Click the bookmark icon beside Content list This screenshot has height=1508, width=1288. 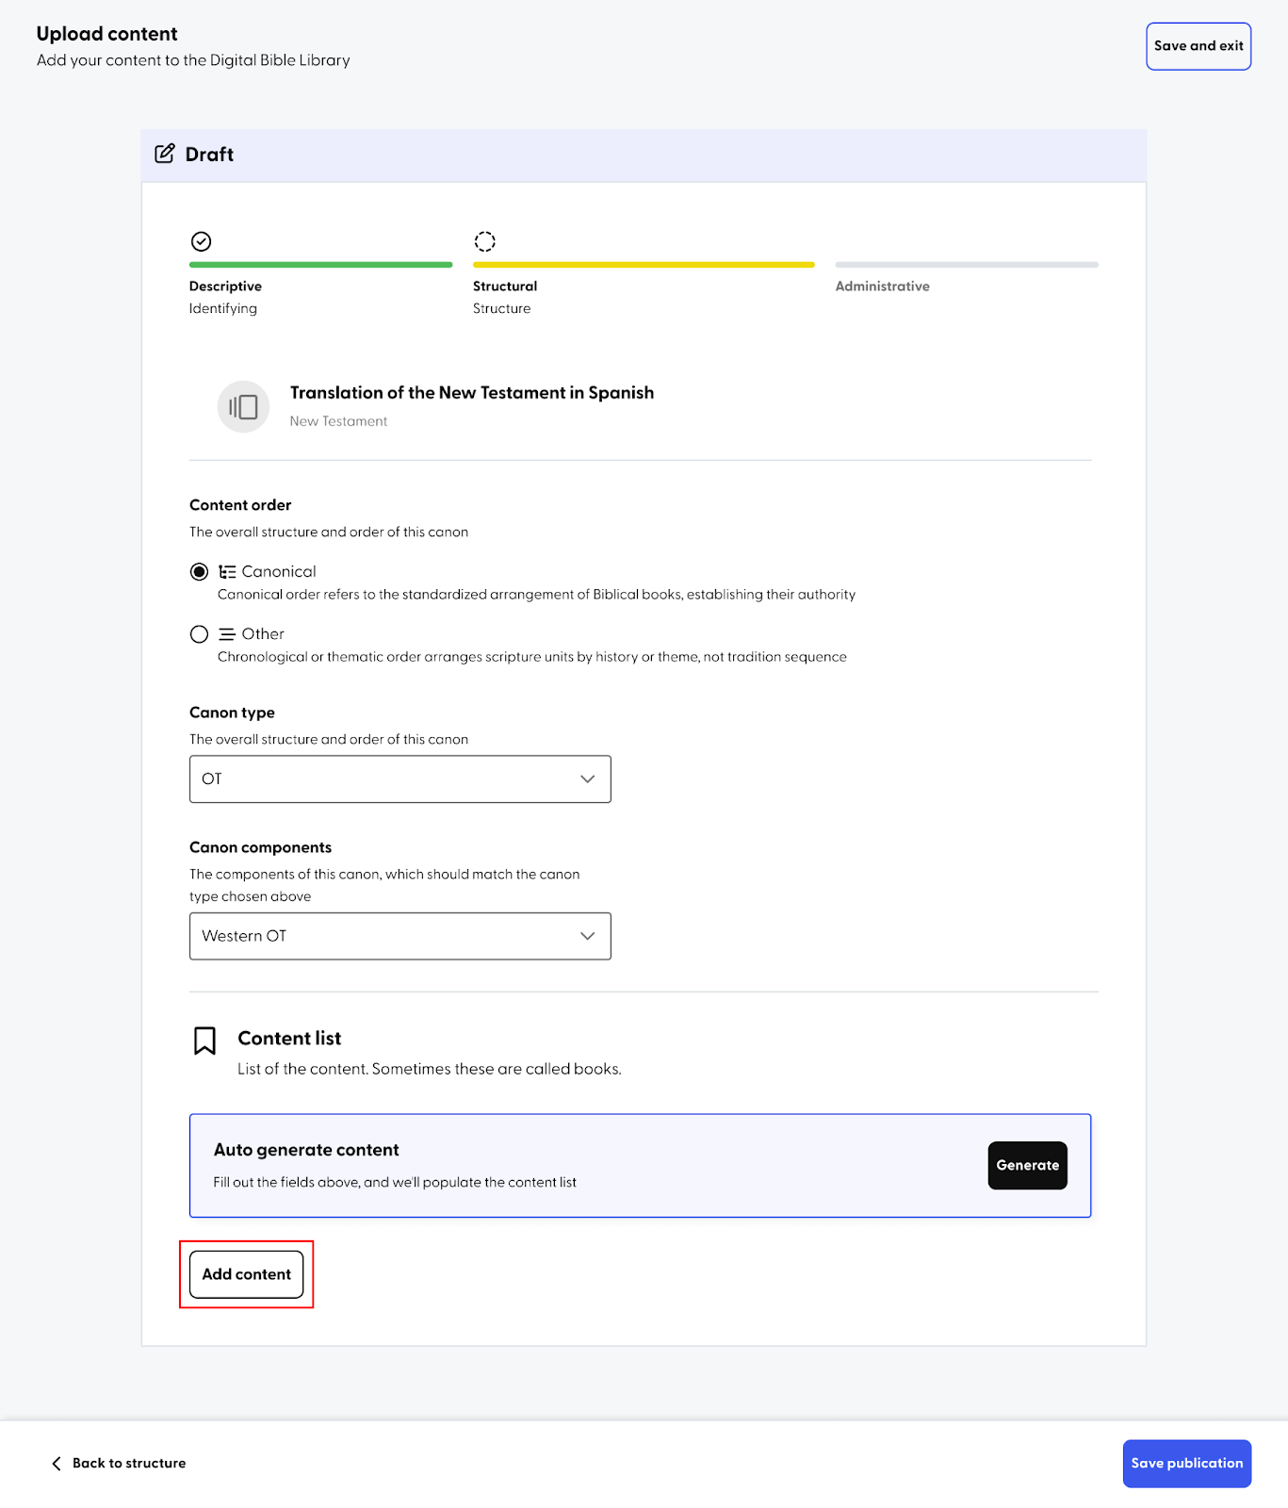coord(204,1041)
